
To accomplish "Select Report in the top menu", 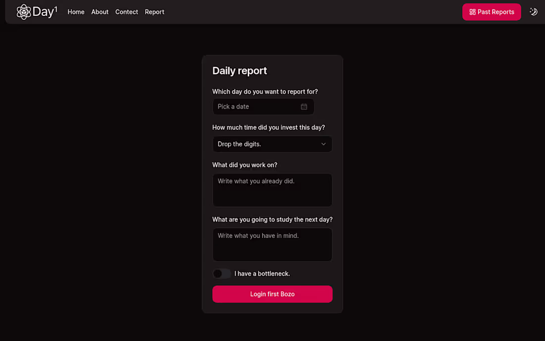I will coord(154,11).
